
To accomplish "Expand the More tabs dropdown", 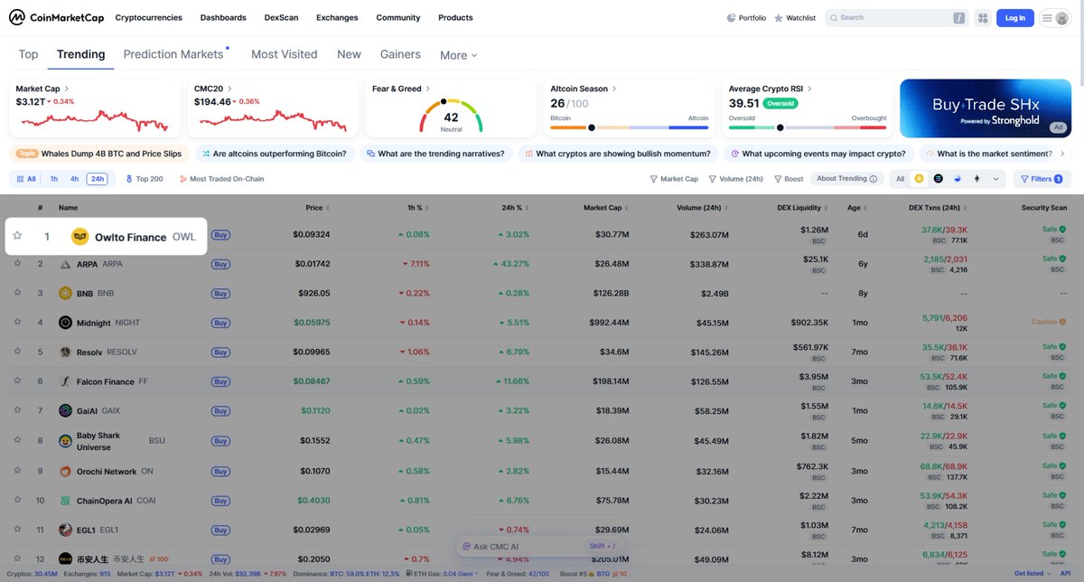I will (x=458, y=55).
